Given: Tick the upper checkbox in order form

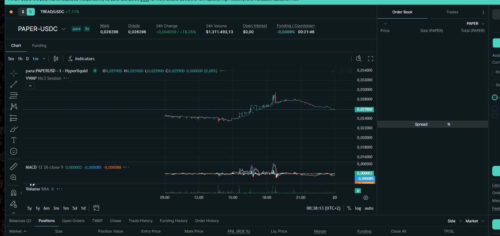Looking at the screenshot, I should [x=495, y=109].
